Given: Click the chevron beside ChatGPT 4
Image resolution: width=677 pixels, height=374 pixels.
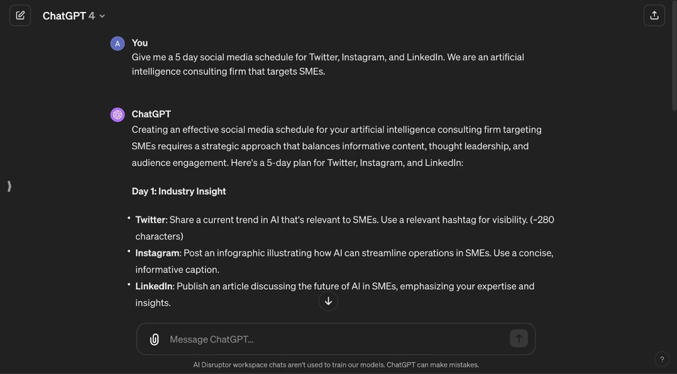Looking at the screenshot, I should click(x=102, y=16).
